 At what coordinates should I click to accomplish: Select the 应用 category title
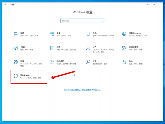(59, 47)
